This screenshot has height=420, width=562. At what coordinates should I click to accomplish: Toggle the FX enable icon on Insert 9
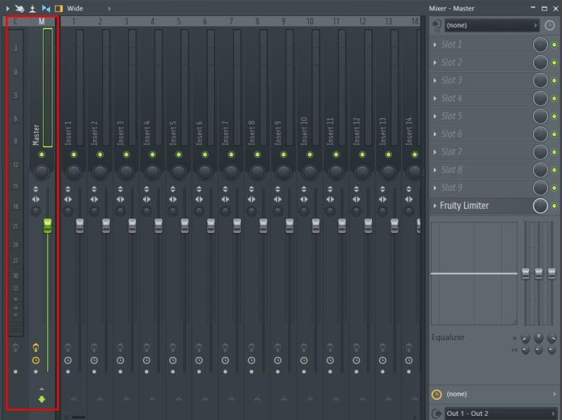coord(278,347)
